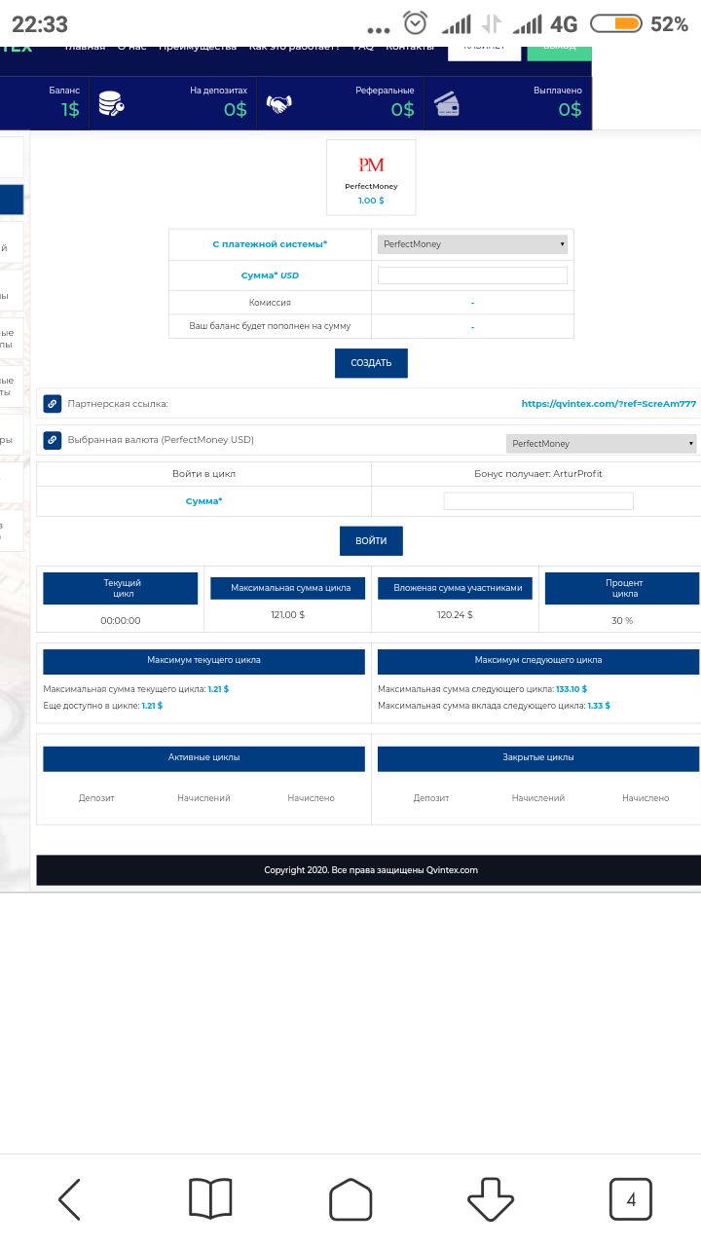This screenshot has height=1246, width=701.
Task: Click the coins icon next to На депозитах
Action: [111, 103]
